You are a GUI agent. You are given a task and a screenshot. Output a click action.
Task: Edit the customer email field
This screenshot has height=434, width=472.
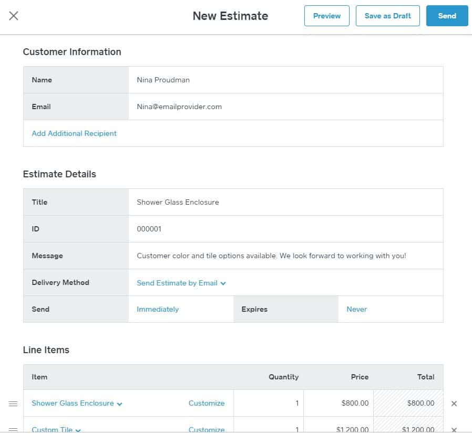pyautogui.click(x=285, y=107)
